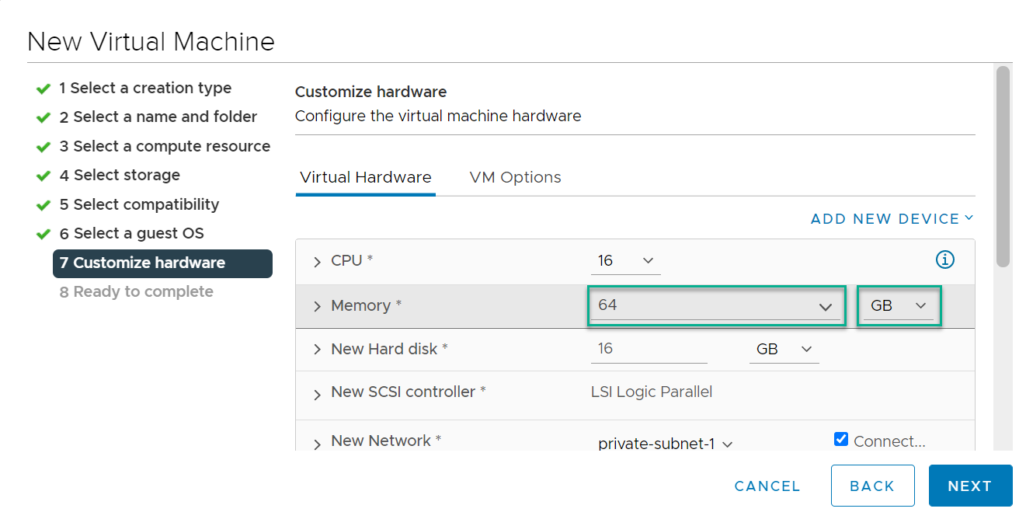
Task: Click the NEXT button
Action: click(969, 486)
